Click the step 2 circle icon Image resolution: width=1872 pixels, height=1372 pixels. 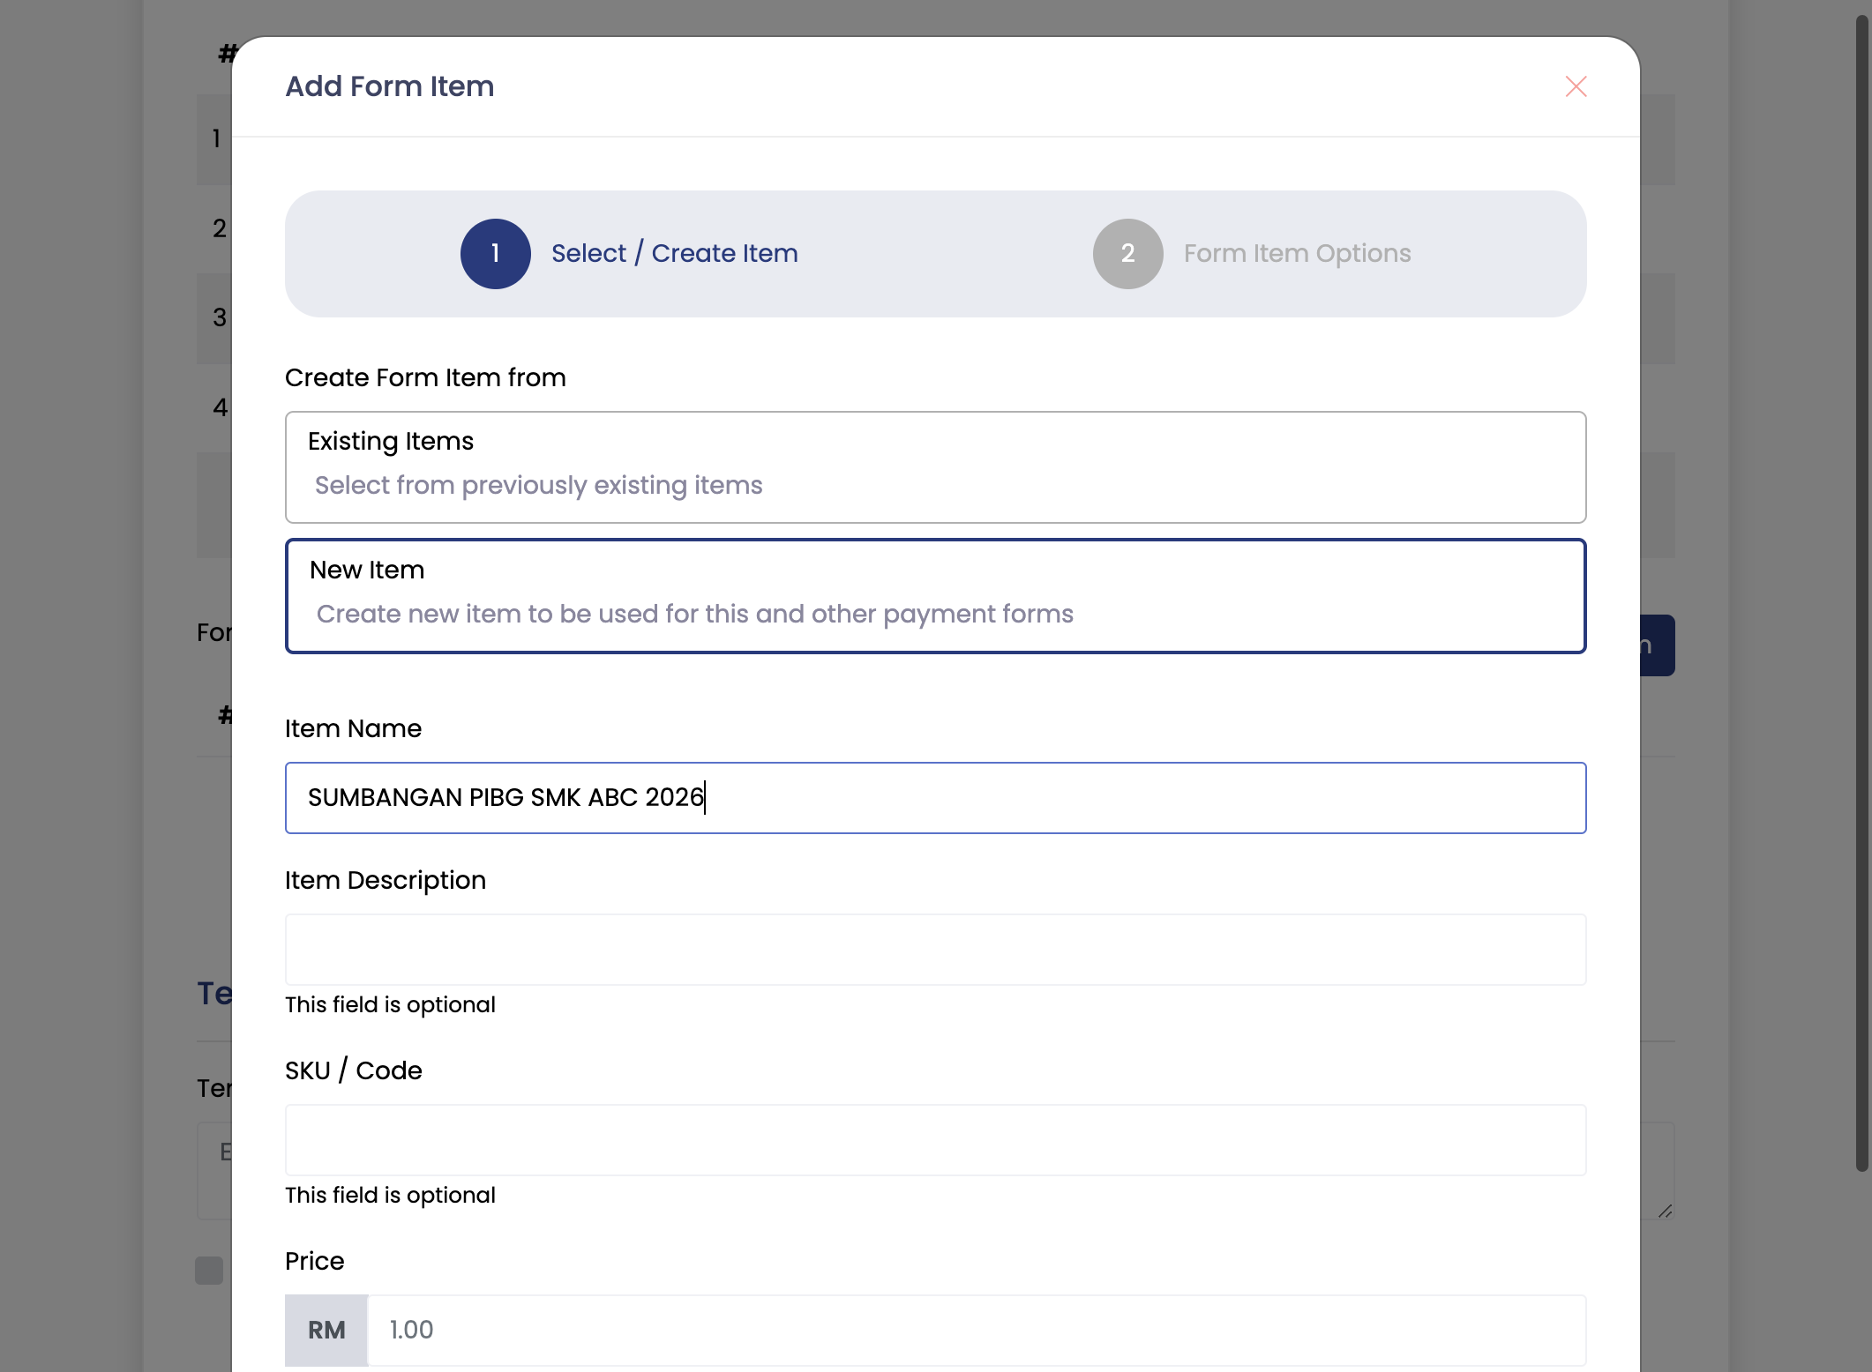[1127, 254]
